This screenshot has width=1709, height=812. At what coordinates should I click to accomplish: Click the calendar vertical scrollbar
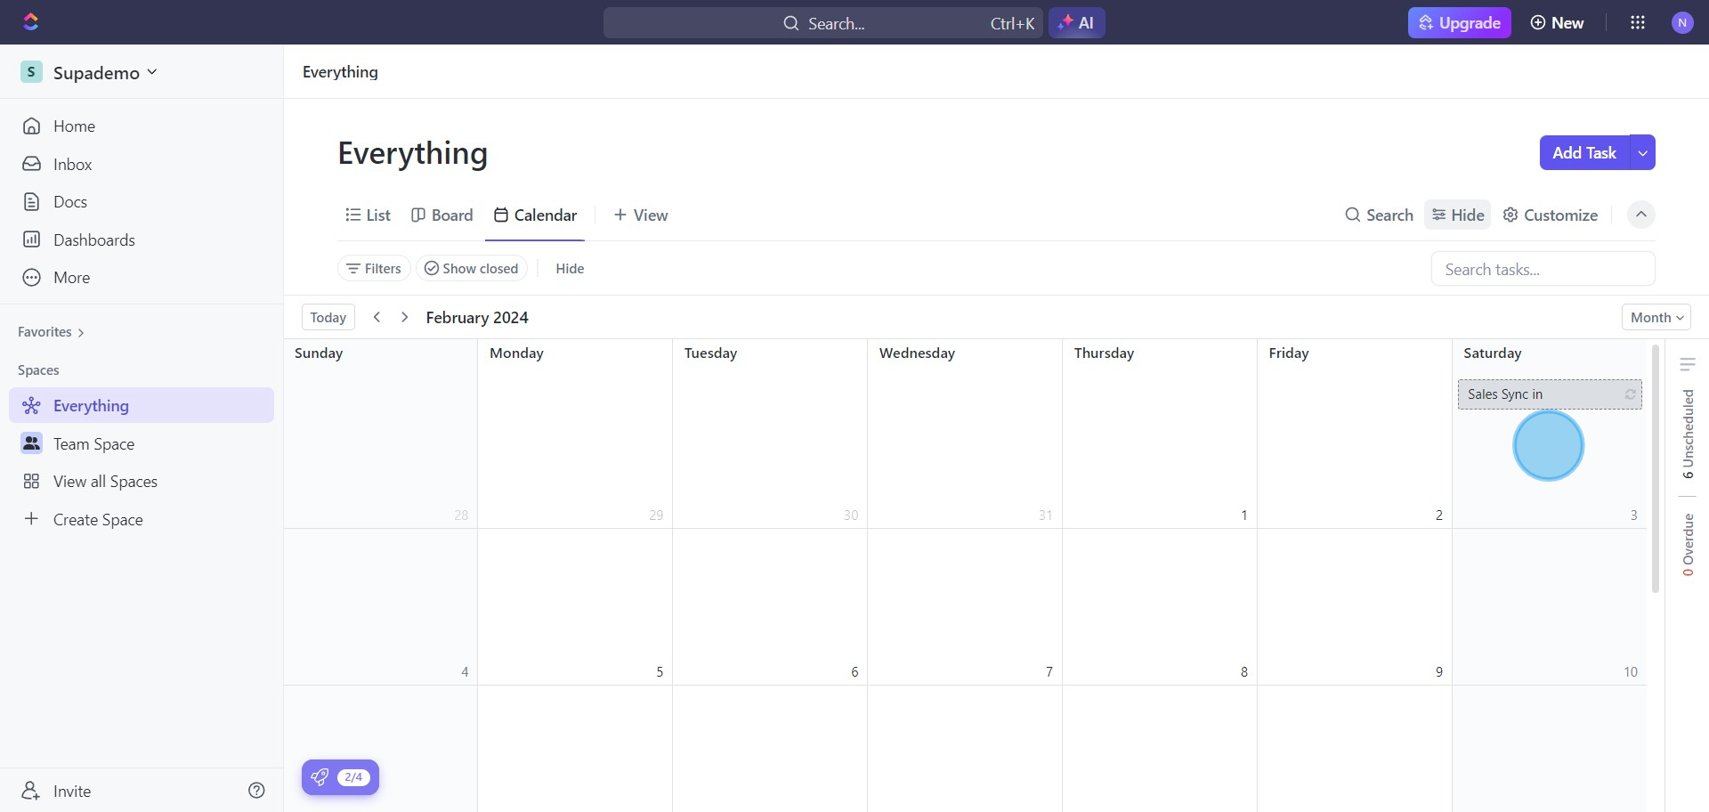[x=1656, y=468]
